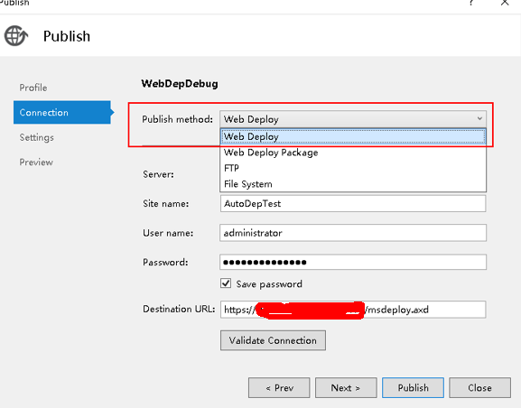521x408 pixels.
Task: Focus the Password input field
Action: coord(353,262)
